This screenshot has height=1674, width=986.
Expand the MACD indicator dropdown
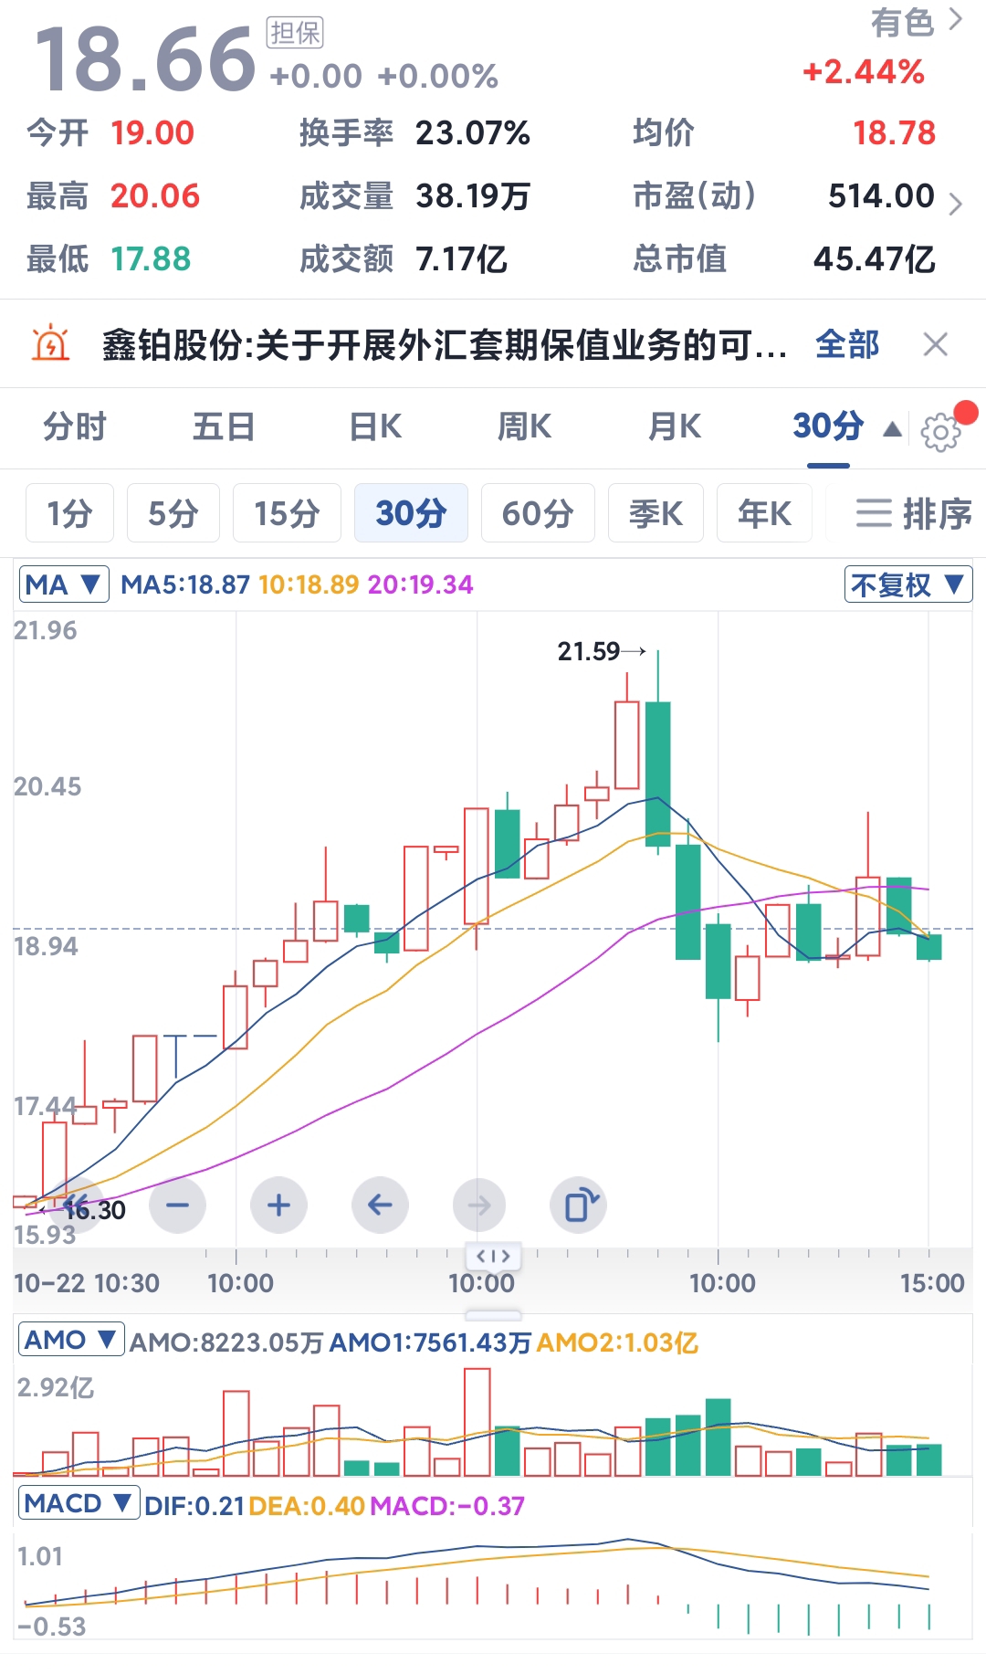(x=79, y=1503)
